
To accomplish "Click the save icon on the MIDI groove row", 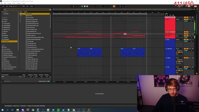I will (x=20, y=77).
